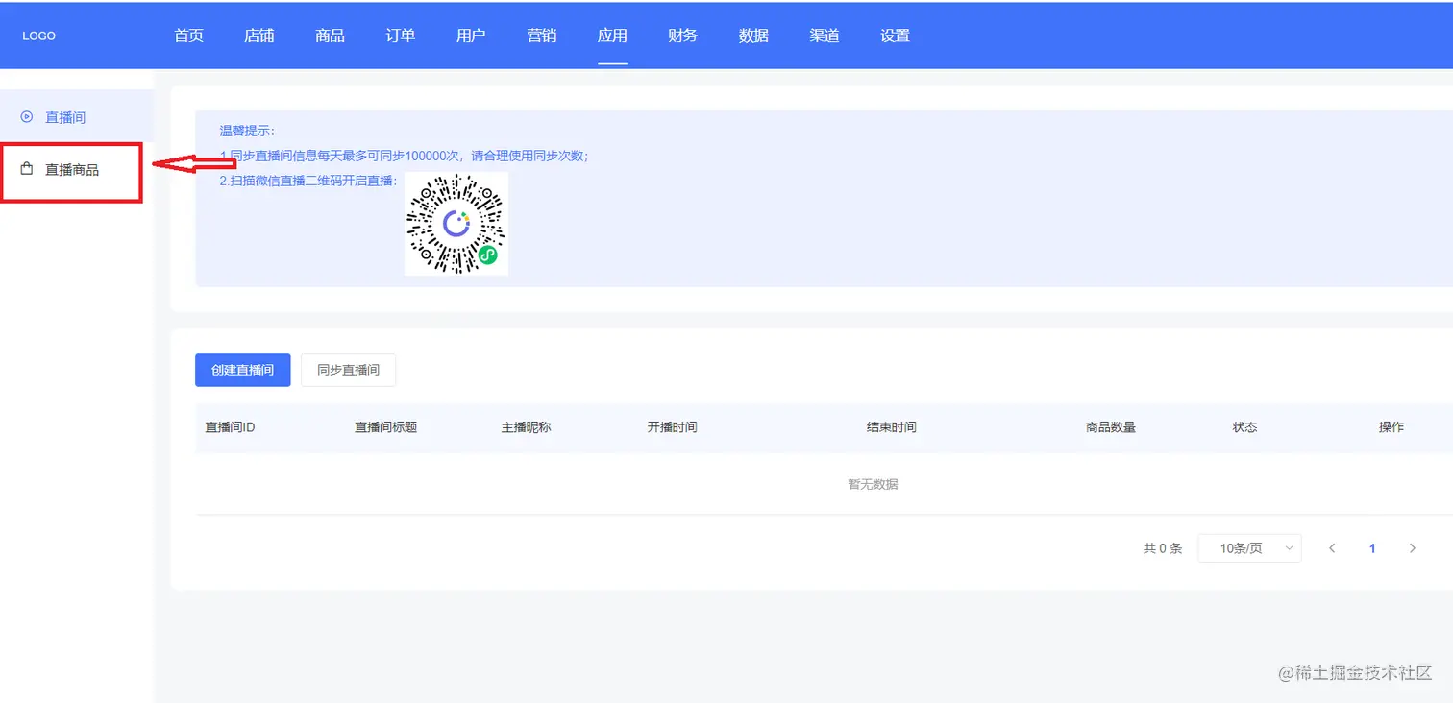
Task: Click the 暂无数据 empty table message
Action: click(x=873, y=484)
